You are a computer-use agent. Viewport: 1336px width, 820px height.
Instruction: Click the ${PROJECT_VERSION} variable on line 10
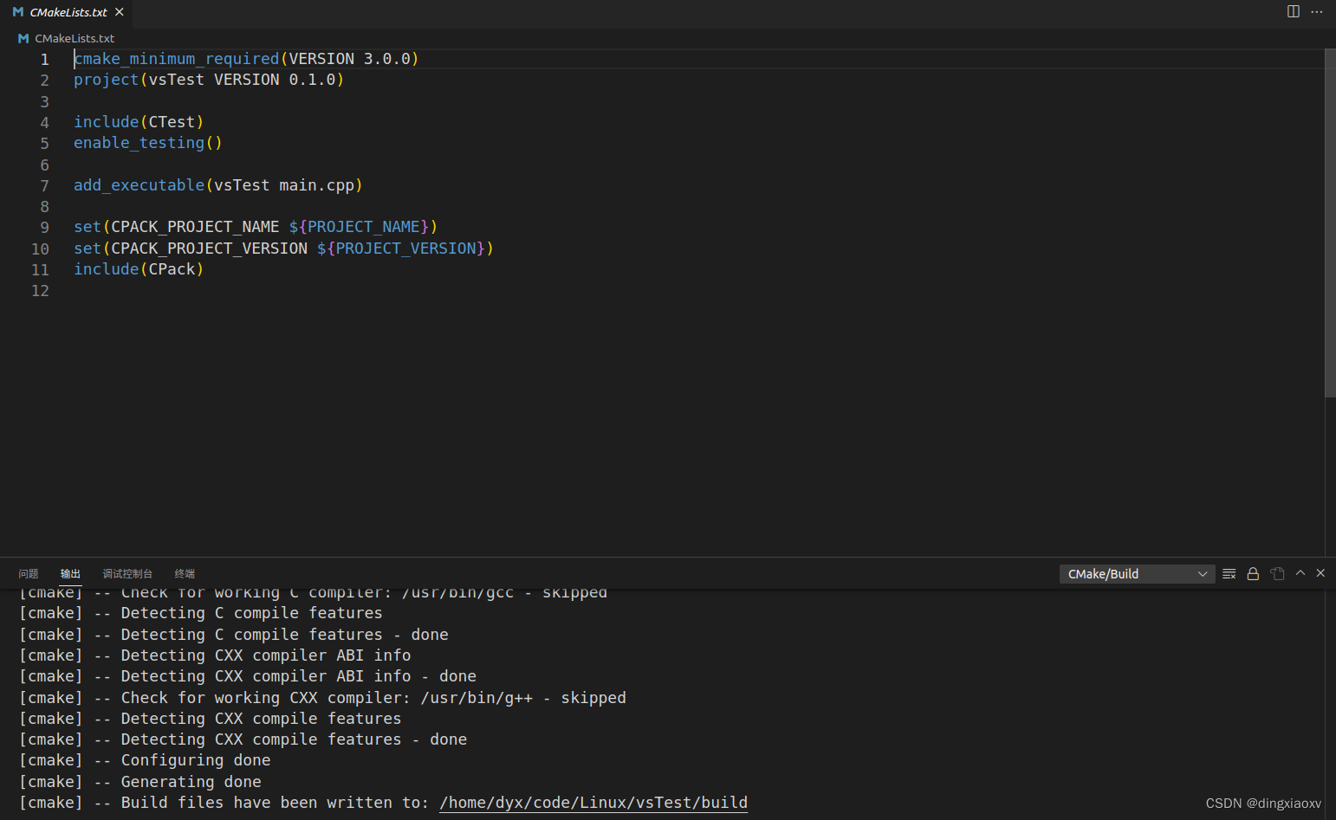(401, 249)
